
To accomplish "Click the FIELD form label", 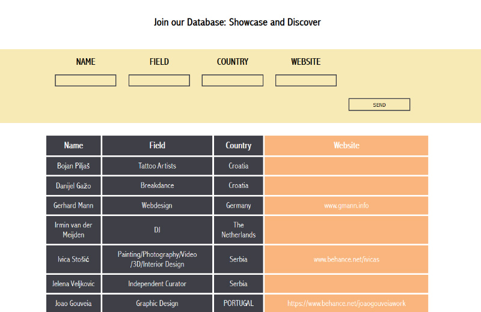I will (159, 62).
